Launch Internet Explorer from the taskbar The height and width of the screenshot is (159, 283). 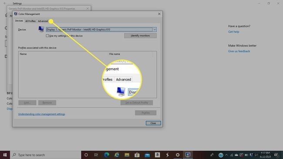point(117,155)
